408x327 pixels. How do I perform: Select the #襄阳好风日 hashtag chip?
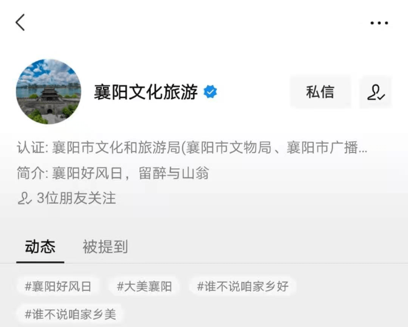click(58, 287)
